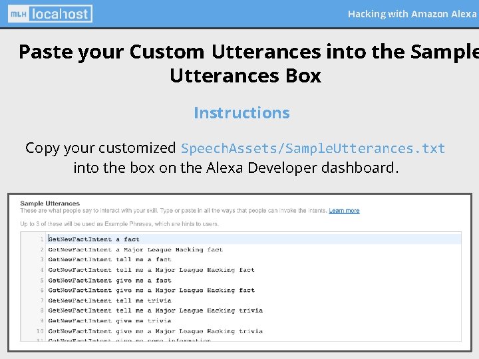Click the 'Hacking with Amazon Alexa' header text

tap(412, 14)
